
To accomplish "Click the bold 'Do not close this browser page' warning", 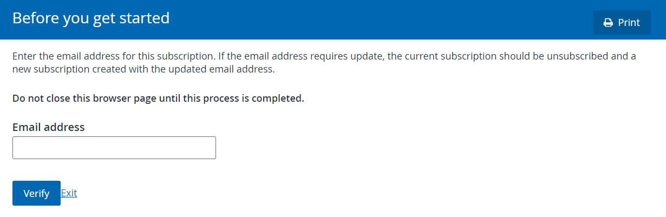I will (x=158, y=99).
